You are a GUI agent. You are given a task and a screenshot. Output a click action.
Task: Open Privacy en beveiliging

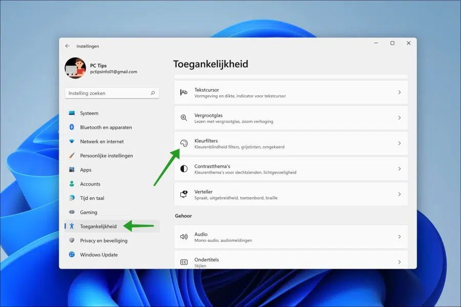[x=112, y=240]
